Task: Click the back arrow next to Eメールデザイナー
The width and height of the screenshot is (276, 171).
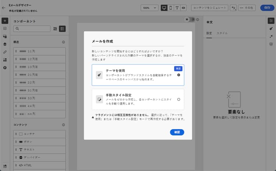Action: [x=4, y=8]
